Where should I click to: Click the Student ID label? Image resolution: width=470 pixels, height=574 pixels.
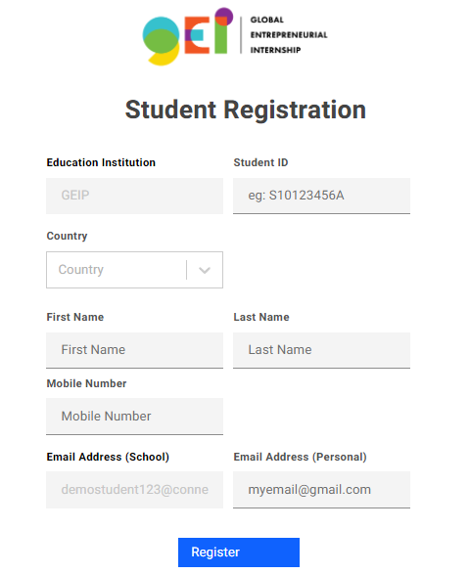coord(260,162)
